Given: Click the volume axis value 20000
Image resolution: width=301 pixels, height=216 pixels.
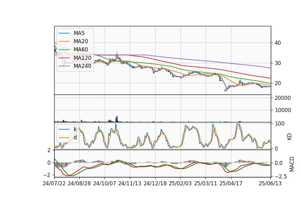Looking at the screenshot, I should pos(283,98).
